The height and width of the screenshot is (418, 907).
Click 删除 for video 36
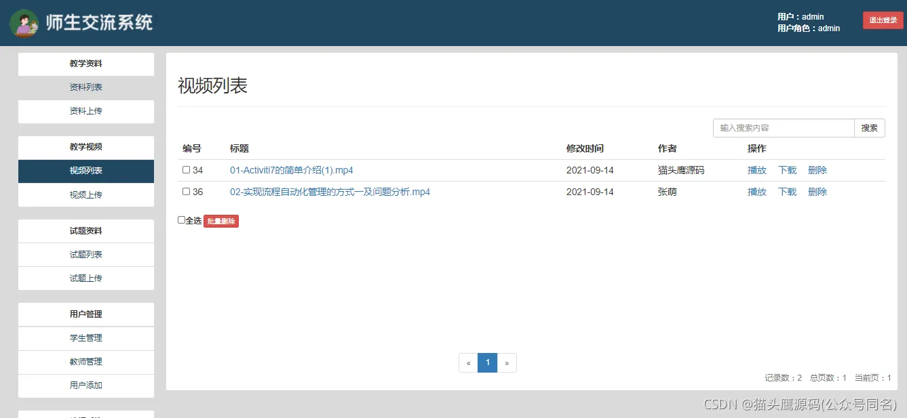(x=817, y=192)
